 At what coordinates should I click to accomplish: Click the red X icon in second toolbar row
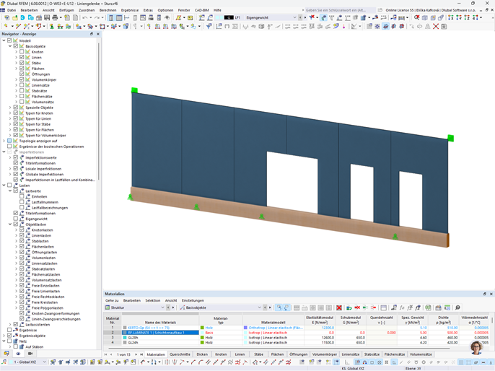point(436,27)
